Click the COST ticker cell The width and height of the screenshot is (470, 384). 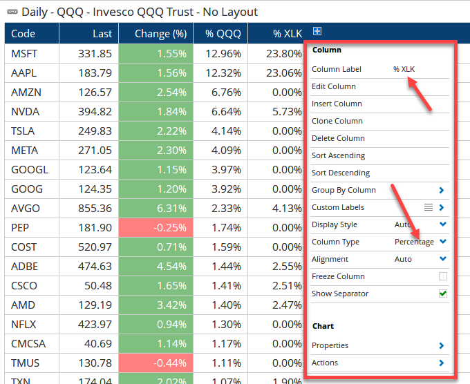point(32,247)
